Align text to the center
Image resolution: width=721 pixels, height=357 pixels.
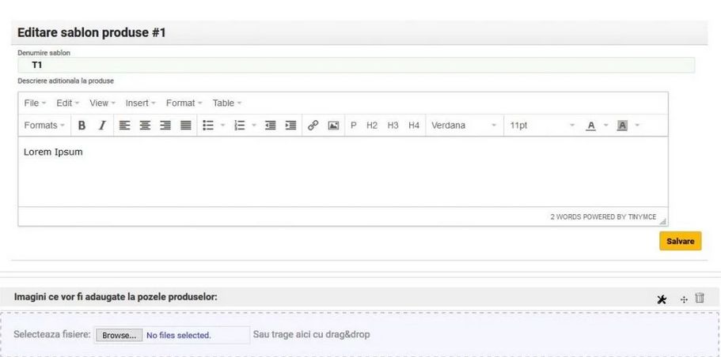[x=145, y=126]
